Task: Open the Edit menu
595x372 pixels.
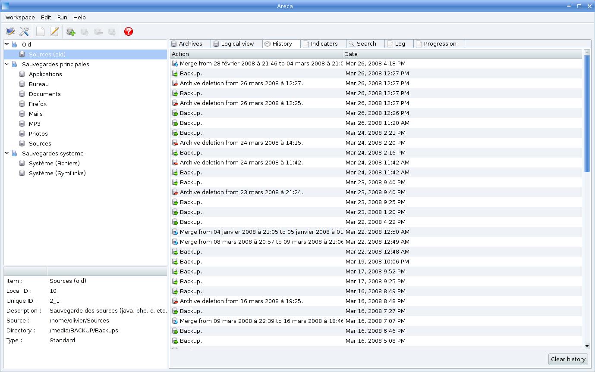Action: pyautogui.click(x=46, y=18)
